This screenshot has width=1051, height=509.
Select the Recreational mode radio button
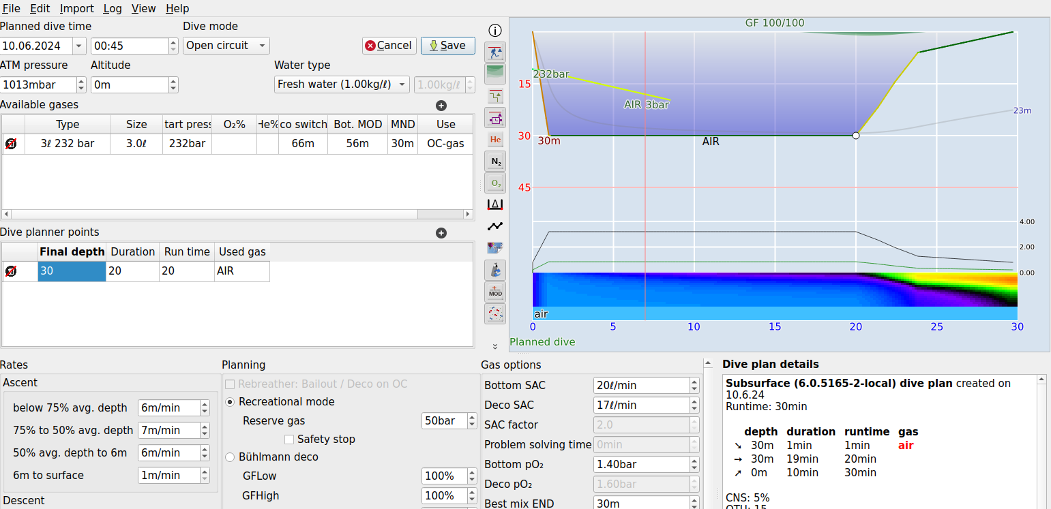230,401
